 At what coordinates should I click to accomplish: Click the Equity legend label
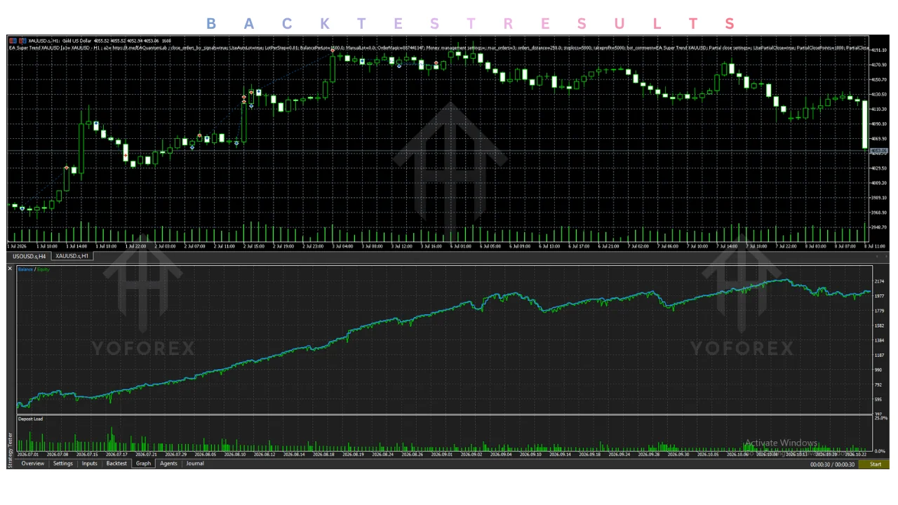point(43,269)
